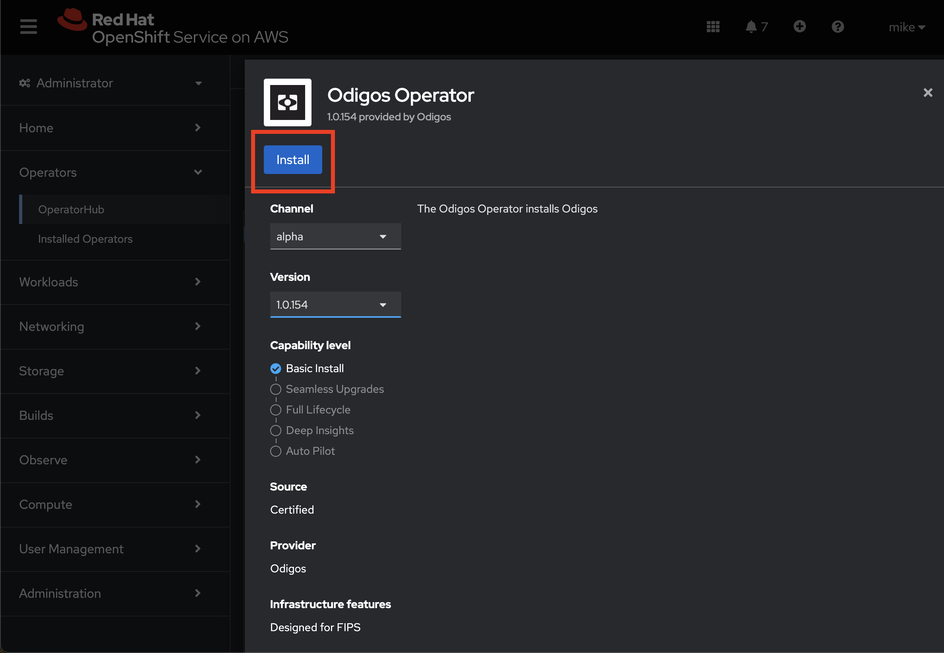Select OperatorHub in the sidebar
Image resolution: width=944 pixels, height=653 pixels.
(x=71, y=209)
